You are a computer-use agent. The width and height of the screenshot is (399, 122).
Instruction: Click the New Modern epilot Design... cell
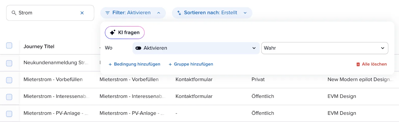[361, 79]
